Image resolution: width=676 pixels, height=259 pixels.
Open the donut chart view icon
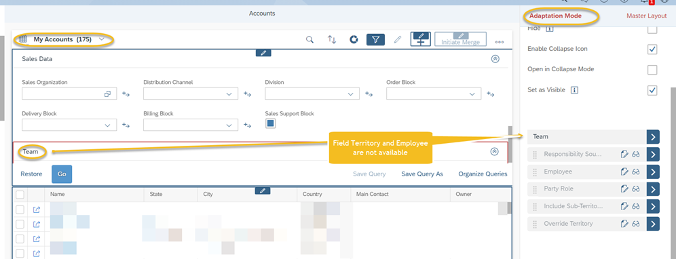click(x=354, y=39)
